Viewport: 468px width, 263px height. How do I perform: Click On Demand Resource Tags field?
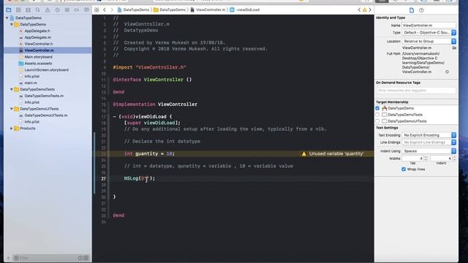pos(416,91)
